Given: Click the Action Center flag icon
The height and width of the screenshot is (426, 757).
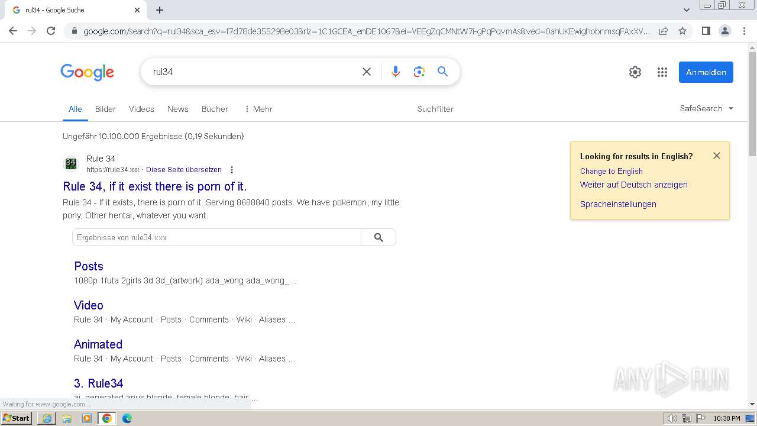Looking at the screenshot, I should (701, 418).
